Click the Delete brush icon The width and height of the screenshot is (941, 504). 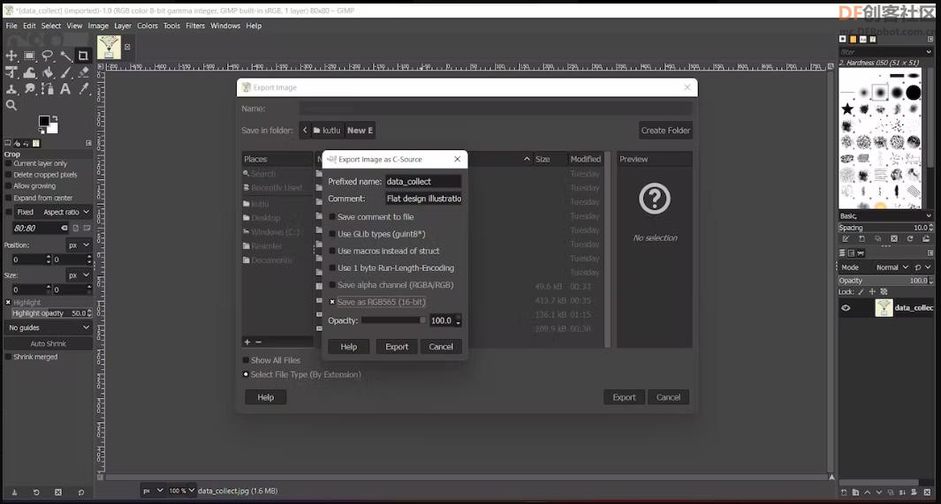click(x=893, y=238)
